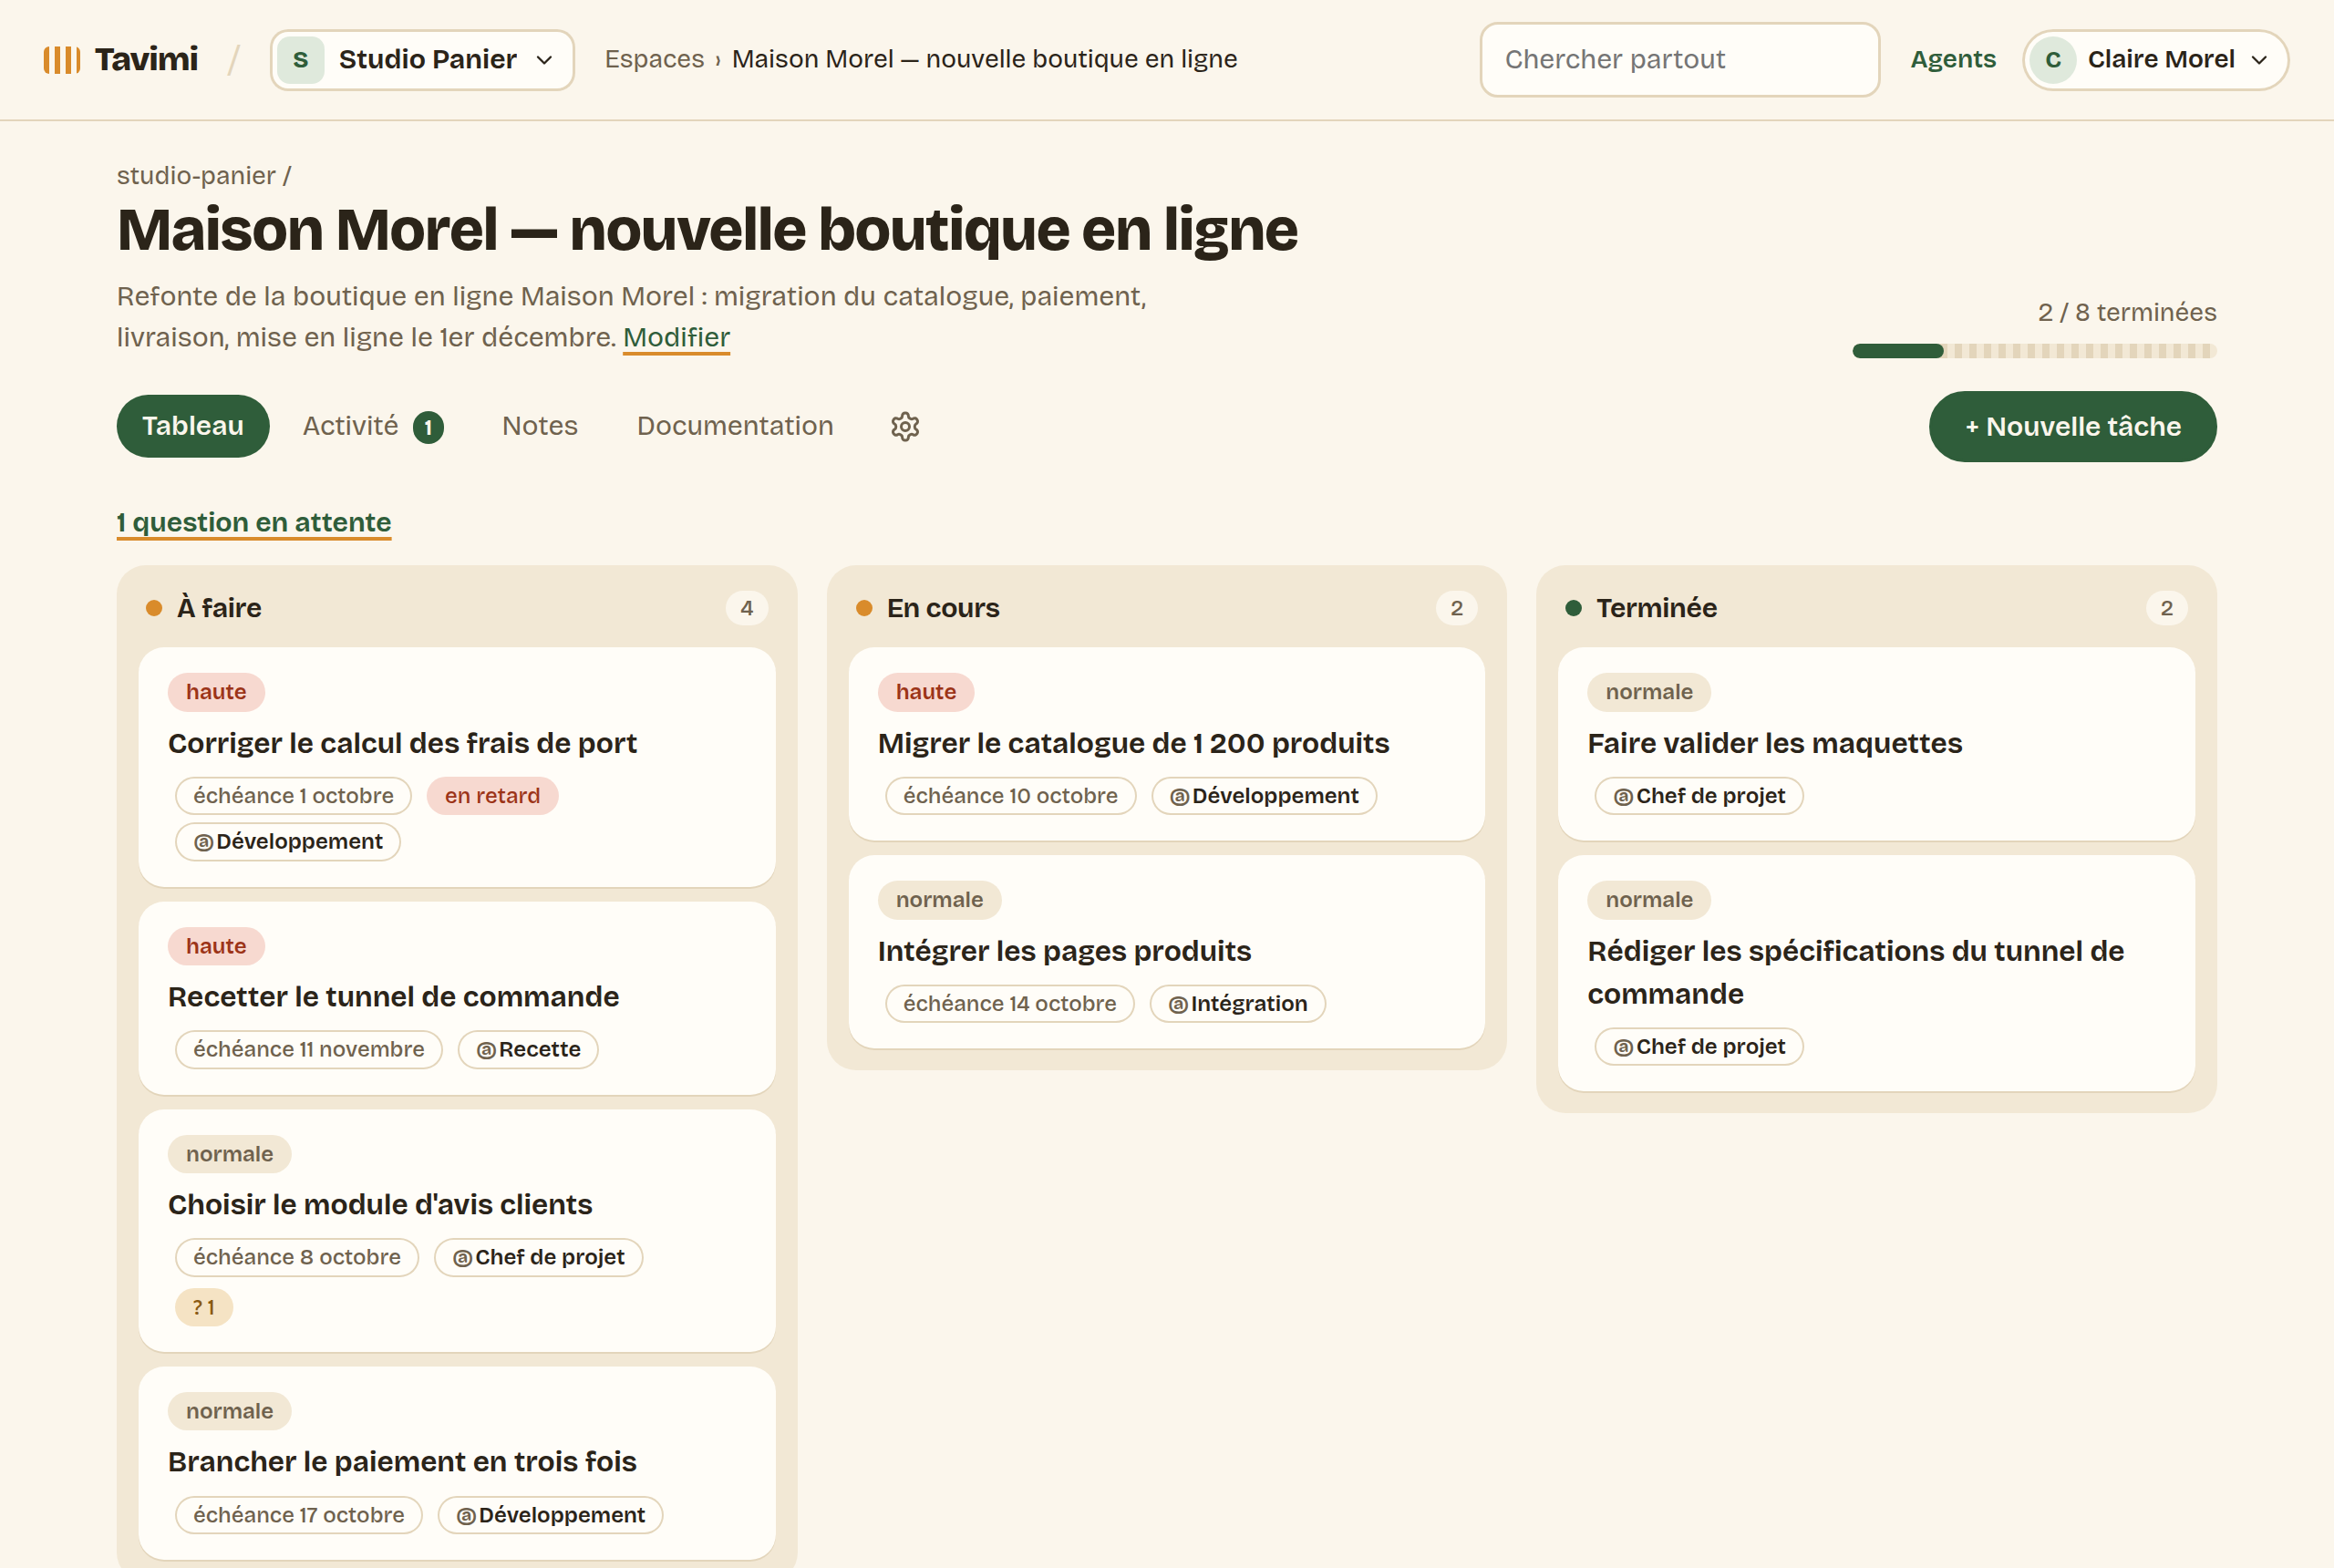Open the 1 question en attente link
2334x1568 pixels.
[x=254, y=522]
